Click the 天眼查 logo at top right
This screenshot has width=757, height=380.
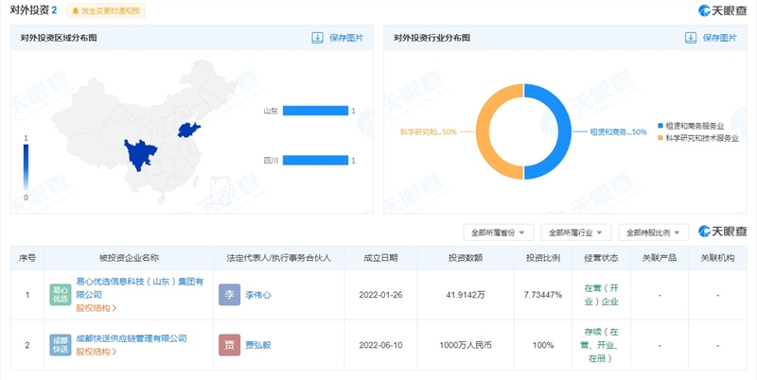(722, 10)
